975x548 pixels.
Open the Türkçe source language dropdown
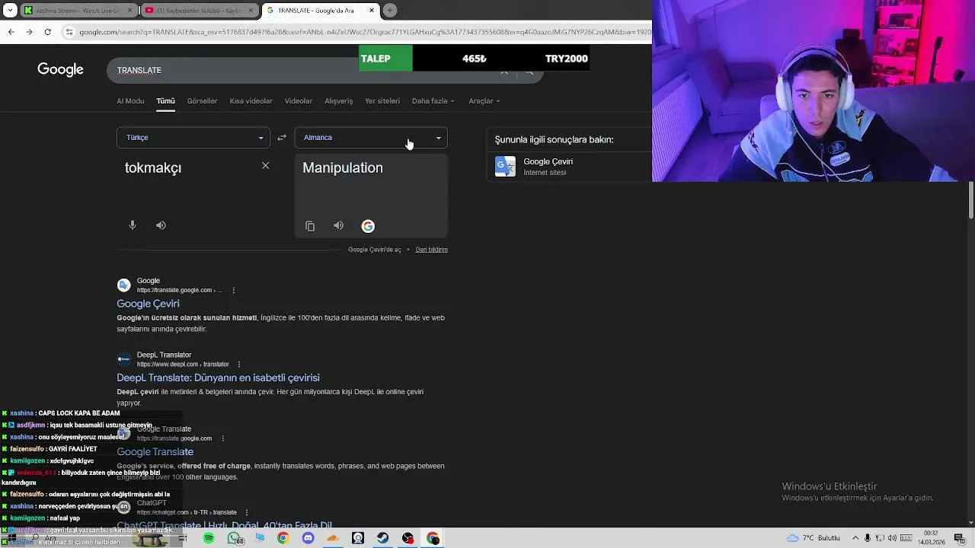tap(193, 138)
